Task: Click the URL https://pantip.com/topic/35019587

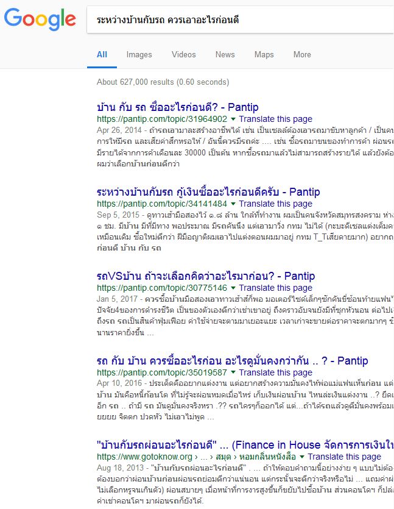Action: pyautogui.click(x=162, y=372)
